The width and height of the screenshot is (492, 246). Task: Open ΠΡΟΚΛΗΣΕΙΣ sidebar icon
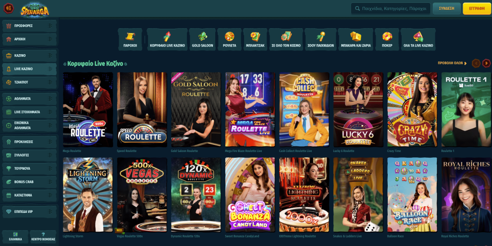pos(9,142)
